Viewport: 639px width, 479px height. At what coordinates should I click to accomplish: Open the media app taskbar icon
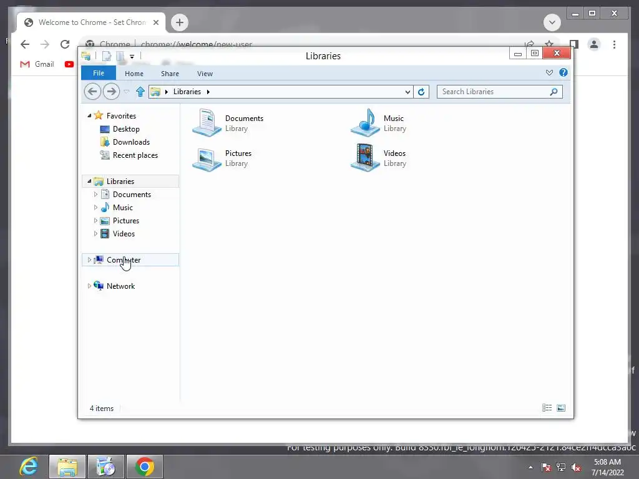[x=106, y=467]
